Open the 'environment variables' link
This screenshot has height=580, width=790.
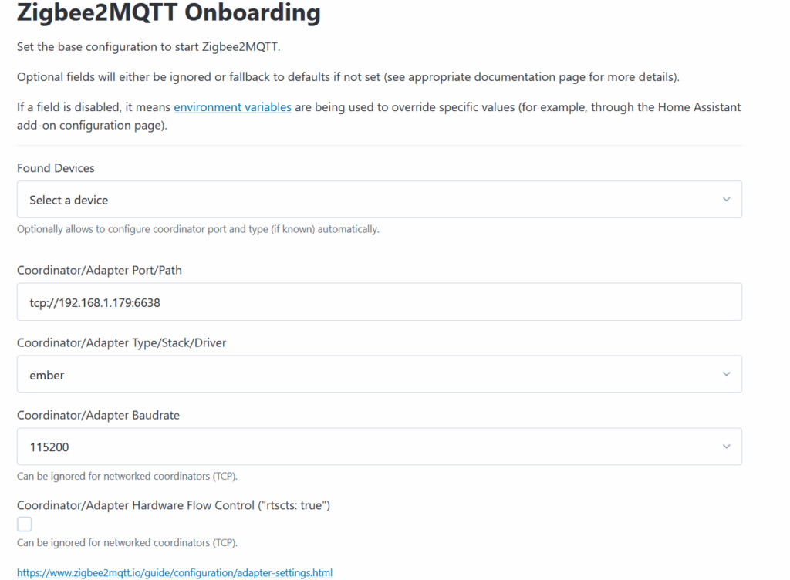[x=232, y=107]
